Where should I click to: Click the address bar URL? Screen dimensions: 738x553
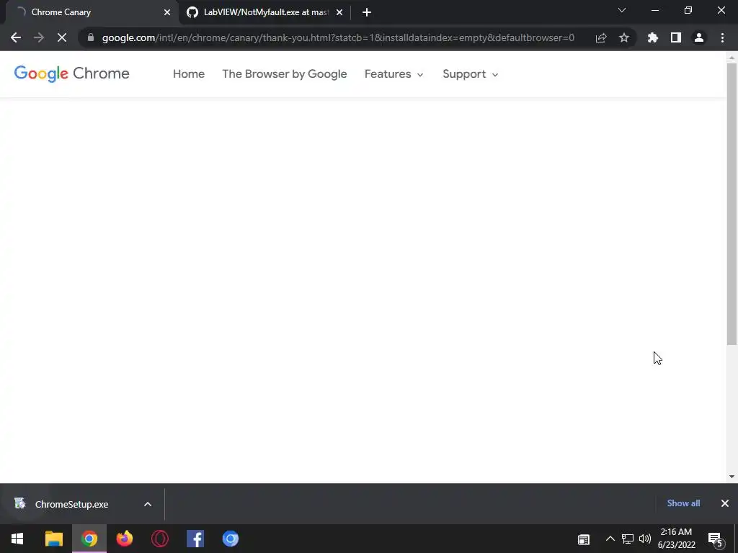[338, 37]
